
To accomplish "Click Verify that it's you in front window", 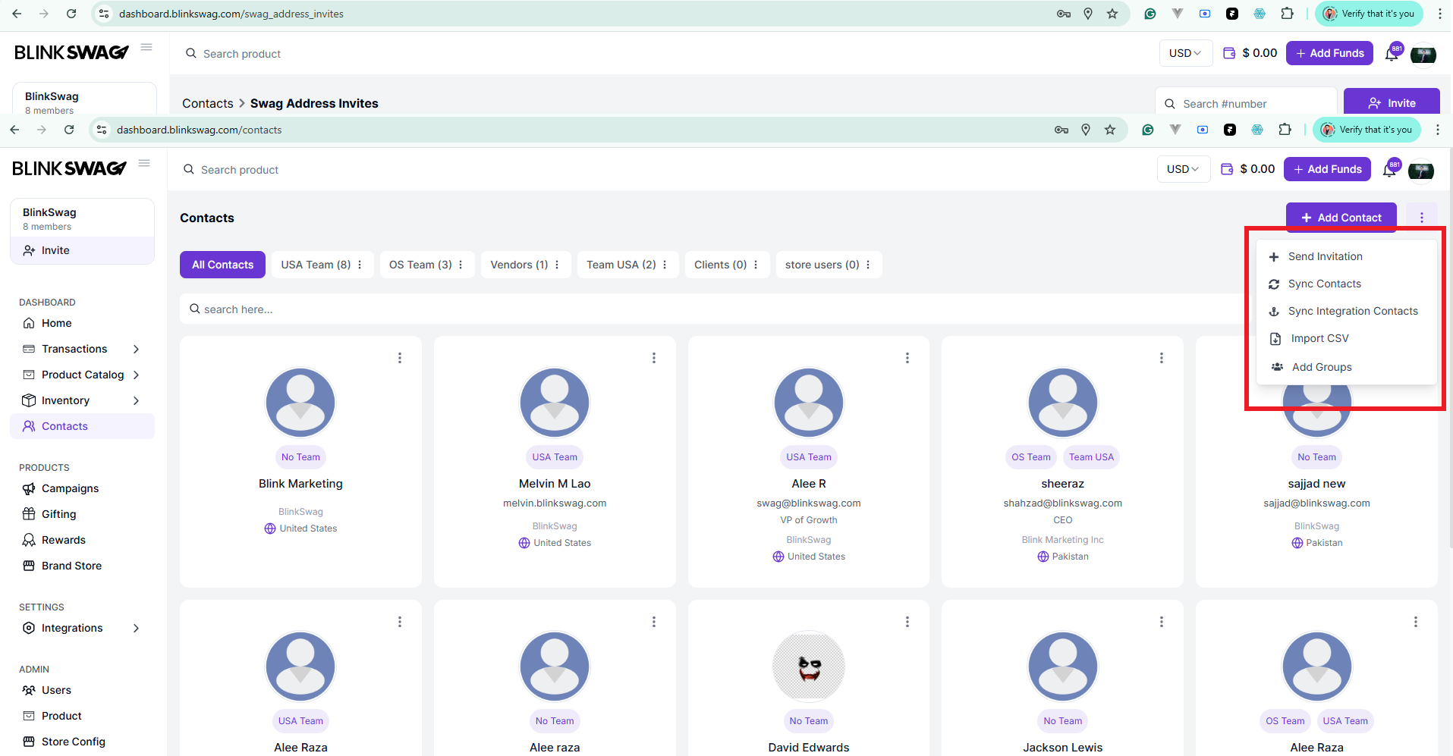I will pyautogui.click(x=1367, y=130).
